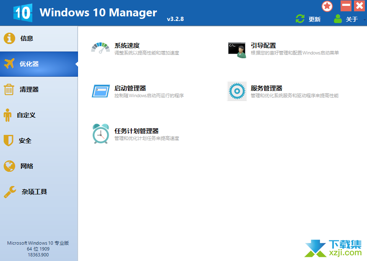This screenshot has height=261, width=367.
Task: Click description 根据您的喜好管理和配置Windows启动菜单
Action: point(295,53)
